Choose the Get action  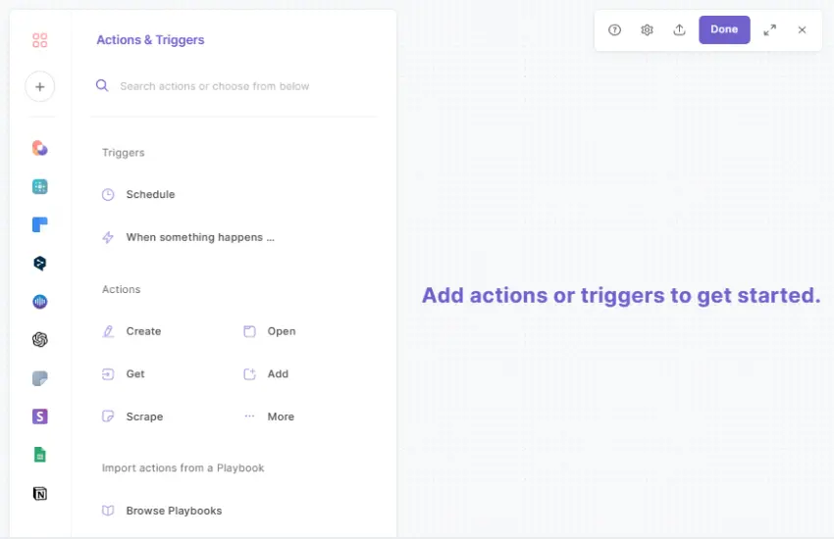click(123, 373)
